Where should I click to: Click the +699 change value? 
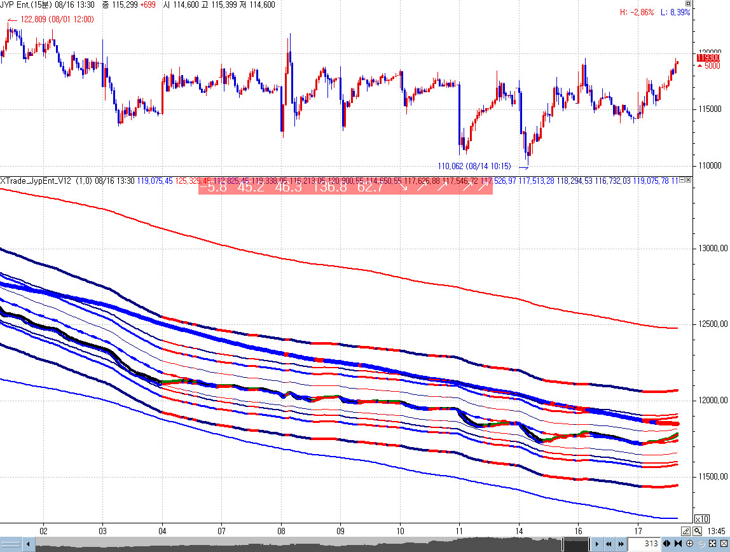(x=148, y=4)
